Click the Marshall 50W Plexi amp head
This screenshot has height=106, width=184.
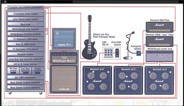pyautogui.click(x=160, y=27)
